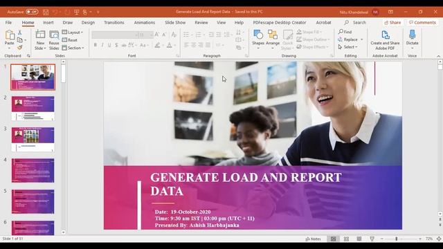Switch to Normal view icon

click(334, 239)
